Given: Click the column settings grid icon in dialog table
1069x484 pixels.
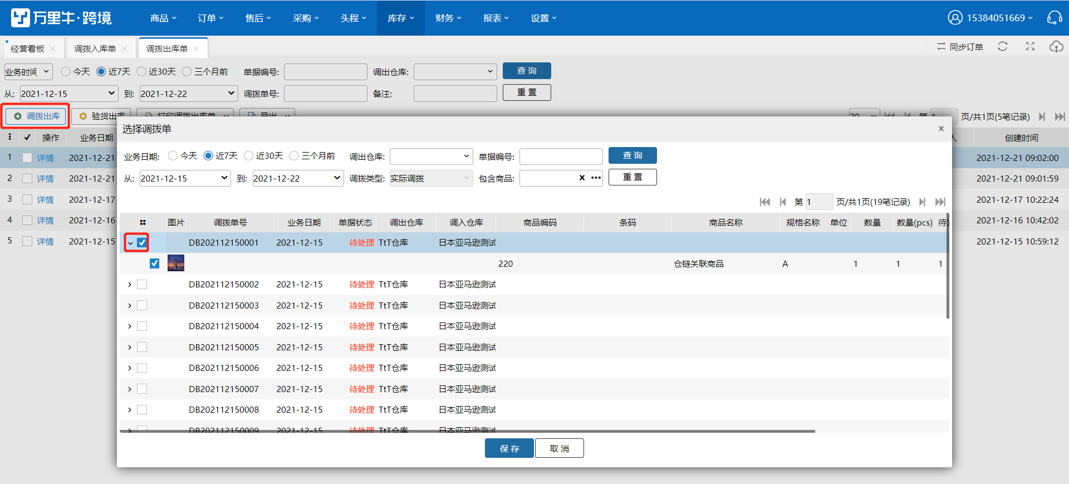Looking at the screenshot, I should 143,222.
